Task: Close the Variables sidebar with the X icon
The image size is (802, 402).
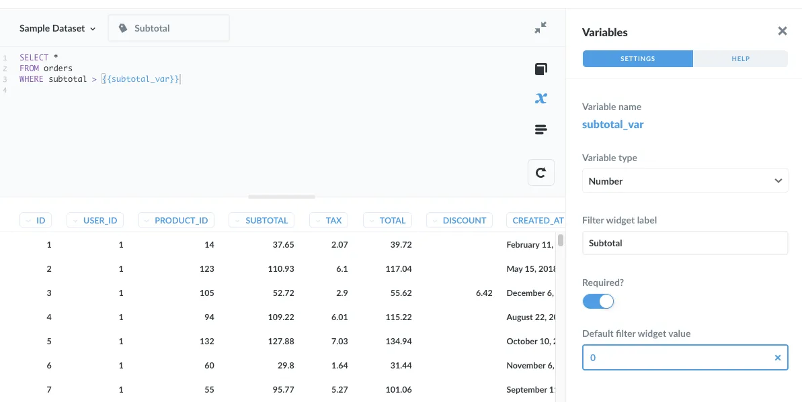Action: 782,31
